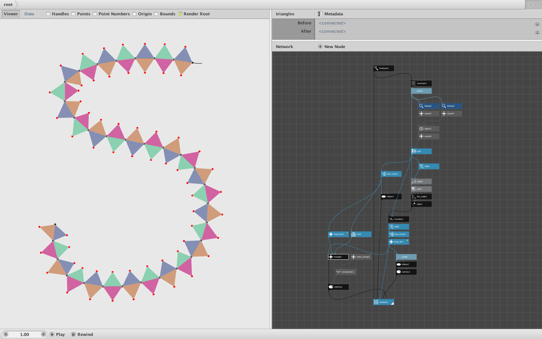Select the translate1 node
Screen dimensions: 542x339
(x=399, y=219)
